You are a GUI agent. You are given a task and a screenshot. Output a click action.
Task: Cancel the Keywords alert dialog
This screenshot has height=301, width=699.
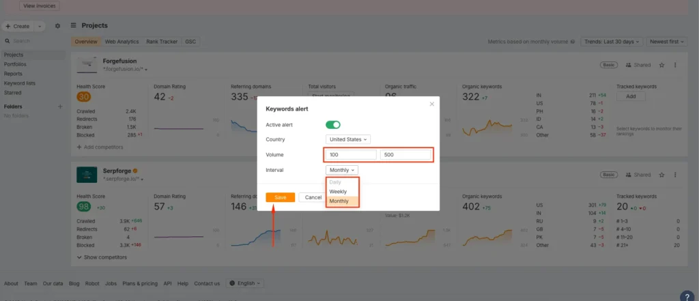pyautogui.click(x=312, y=197)
